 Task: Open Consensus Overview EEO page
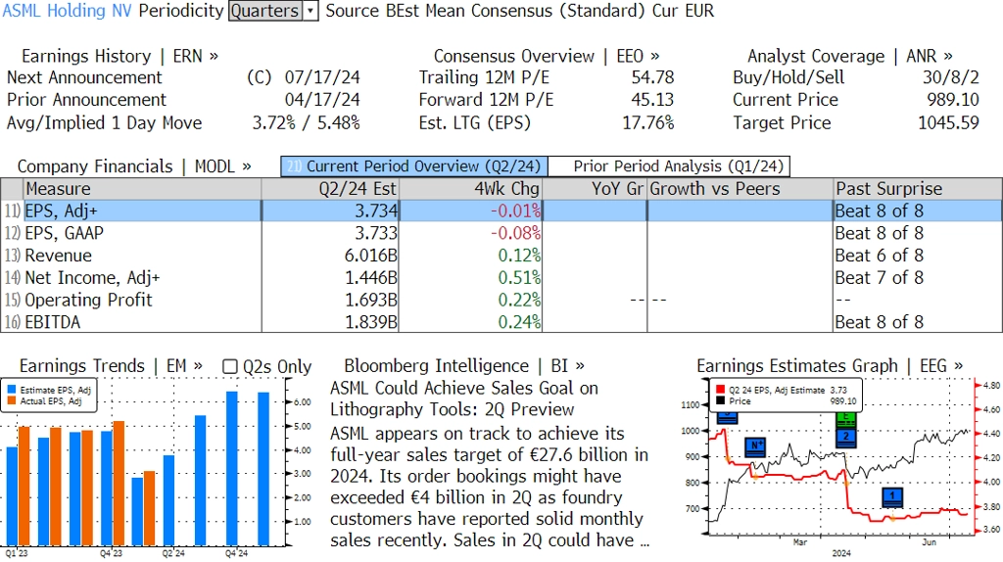(x=547, y=56)
